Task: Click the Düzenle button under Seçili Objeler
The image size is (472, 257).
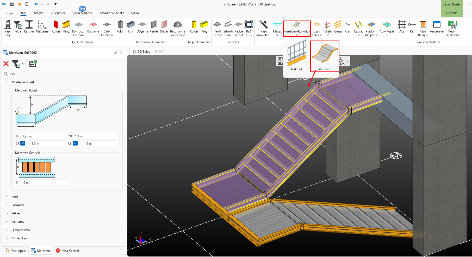Action: pyautogui.click(x=451, y=13)
